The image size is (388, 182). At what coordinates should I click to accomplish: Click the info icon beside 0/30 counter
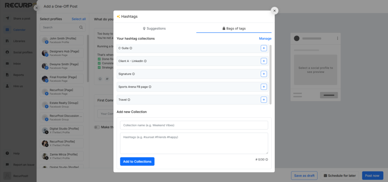267,160
